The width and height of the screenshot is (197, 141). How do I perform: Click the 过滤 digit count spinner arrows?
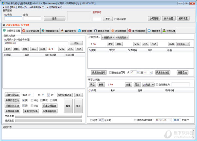(103, 120)
